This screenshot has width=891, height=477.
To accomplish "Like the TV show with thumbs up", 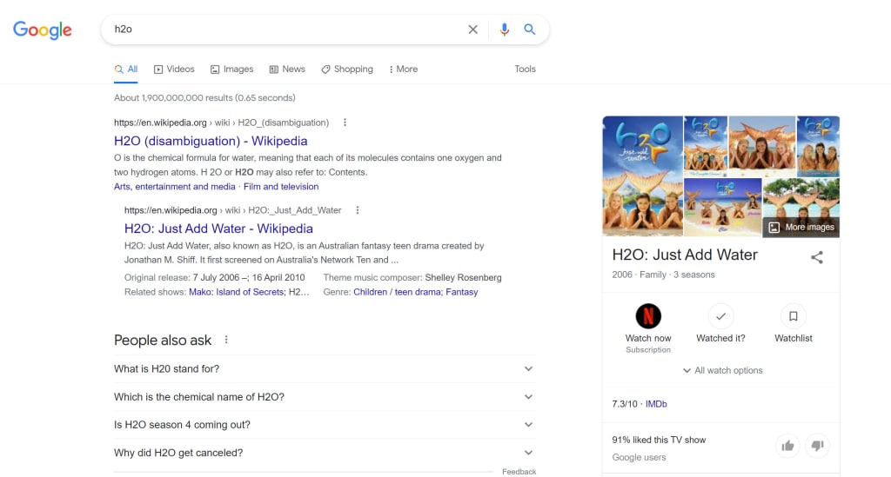I will [787, 446].
